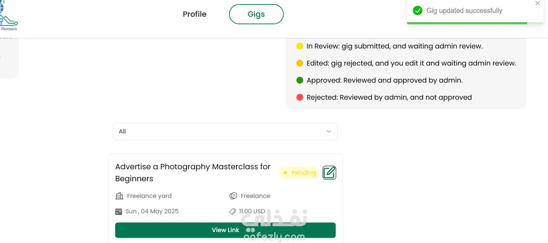The width and height of the screenshot is (548, 243).
Task: Click the Pending status badge
Action: 299,173
